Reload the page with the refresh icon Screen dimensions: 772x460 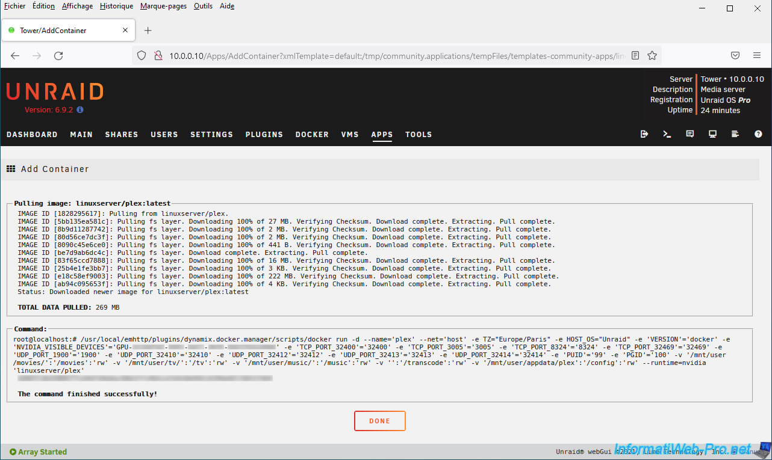tap(58, 55)
